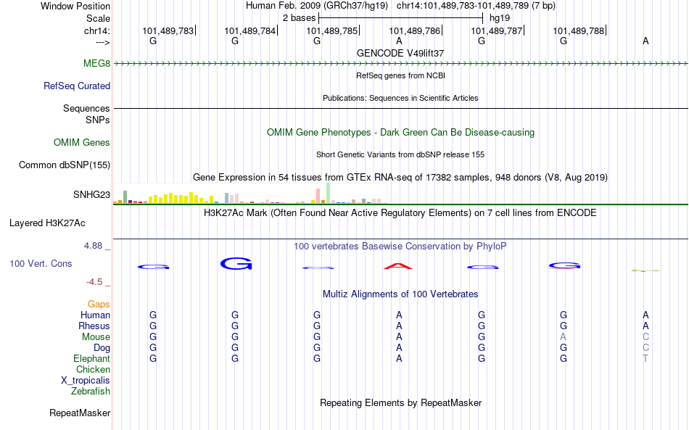Screen dimensions: 689x430
Task: Click the Scale row label
Action: (99, 19)
